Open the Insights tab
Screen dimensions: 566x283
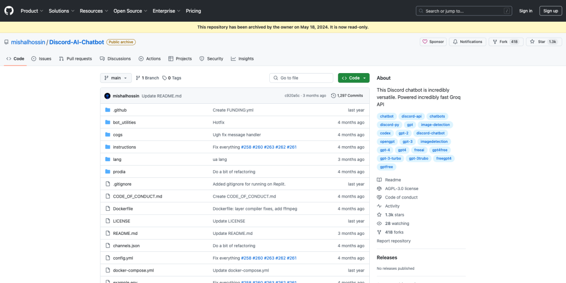[x=242, y=58]
